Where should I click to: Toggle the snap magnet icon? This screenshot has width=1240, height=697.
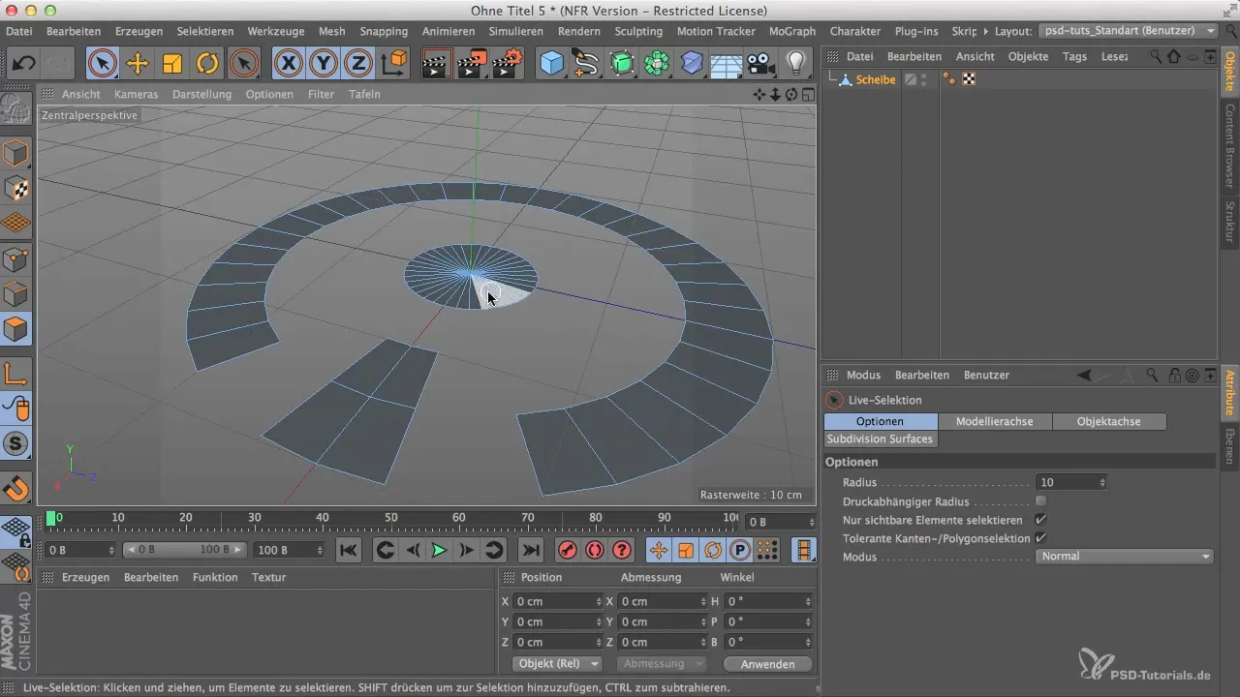point(16,488)
